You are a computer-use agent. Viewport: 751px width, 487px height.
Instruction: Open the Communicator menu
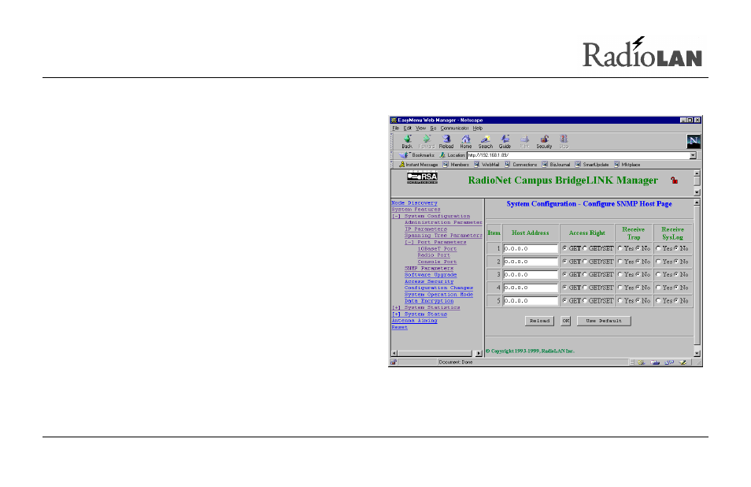(454, 128)
